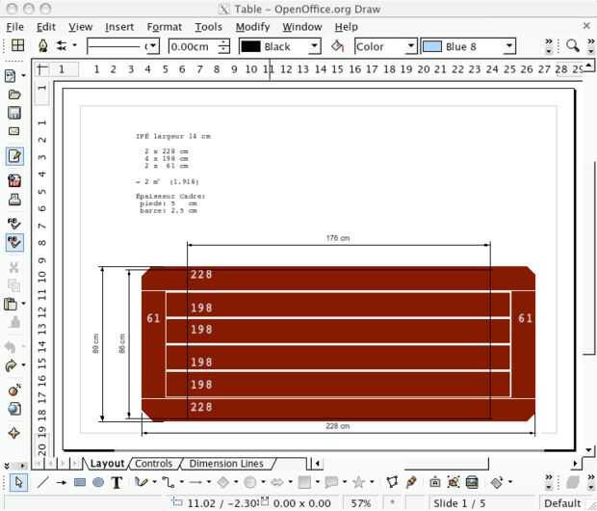The height and width of the screenshot is (511, 597).
Task: Expand the Curve tool dropdown arrow
Action: pyautogui.click(x=154, y=482)
